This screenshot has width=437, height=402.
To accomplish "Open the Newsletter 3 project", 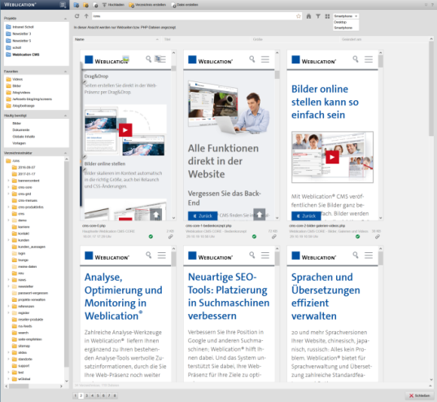I will pyautogui.click(x=21, y=33).
